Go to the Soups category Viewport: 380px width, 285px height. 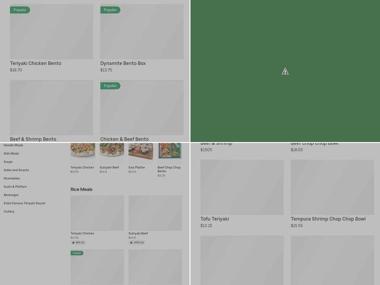[8, 162]
